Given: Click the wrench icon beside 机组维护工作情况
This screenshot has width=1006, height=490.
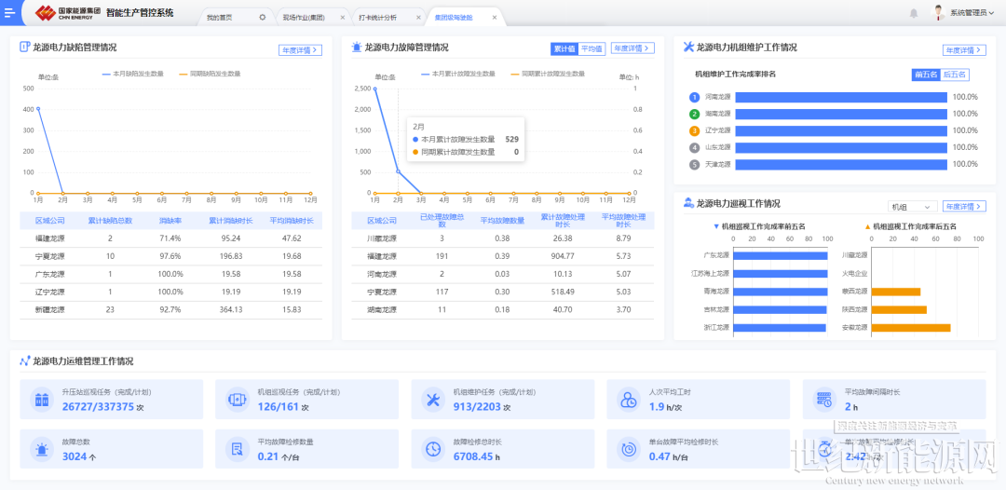Looking at the screenshot, I should [x=689, y=47].
